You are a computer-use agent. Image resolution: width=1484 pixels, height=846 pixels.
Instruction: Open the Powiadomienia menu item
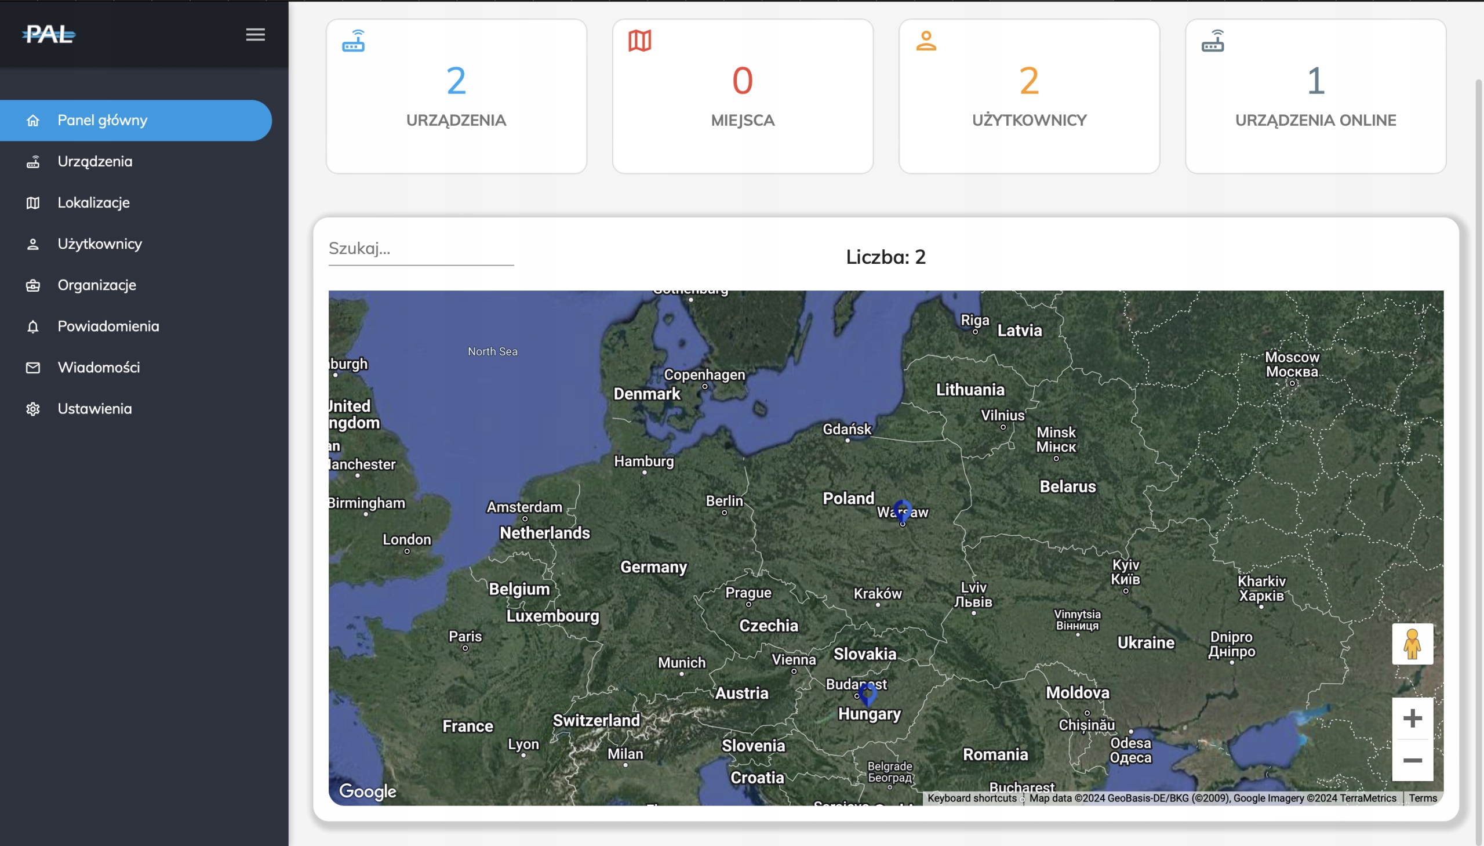(x=108, y=326)
